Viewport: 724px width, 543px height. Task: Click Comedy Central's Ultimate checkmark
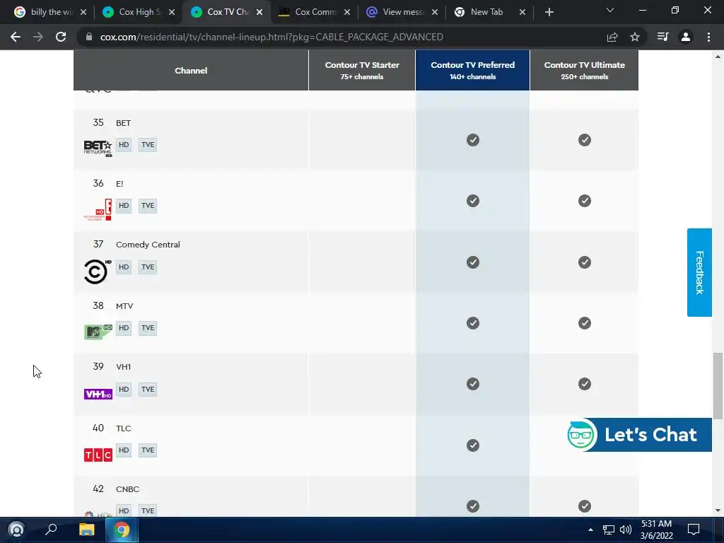pos(585,262)
